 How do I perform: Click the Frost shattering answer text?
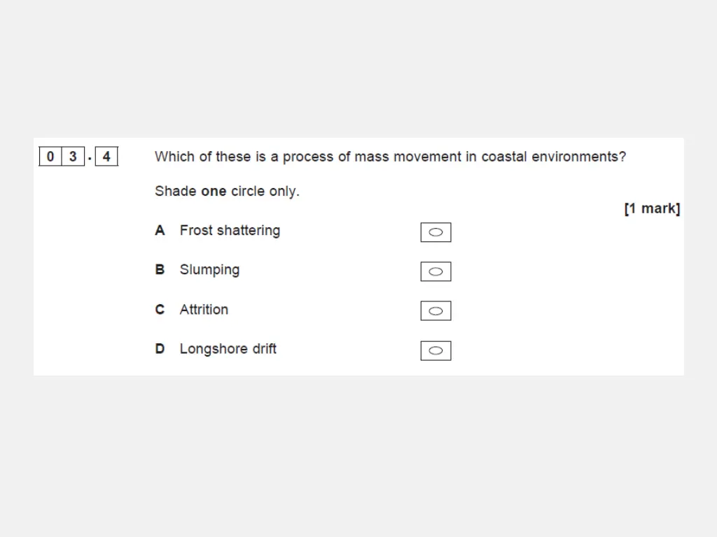[230, 230]
